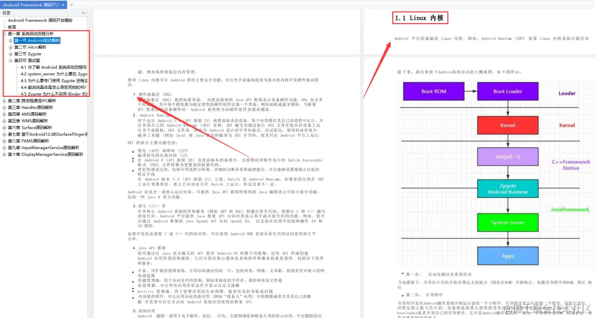Image resolution: width=595 pixels, height=318 pixels.
Task: Expand 第六章 Surface源码解析 node
Action: pyautogui.click(x=4, y=128)
